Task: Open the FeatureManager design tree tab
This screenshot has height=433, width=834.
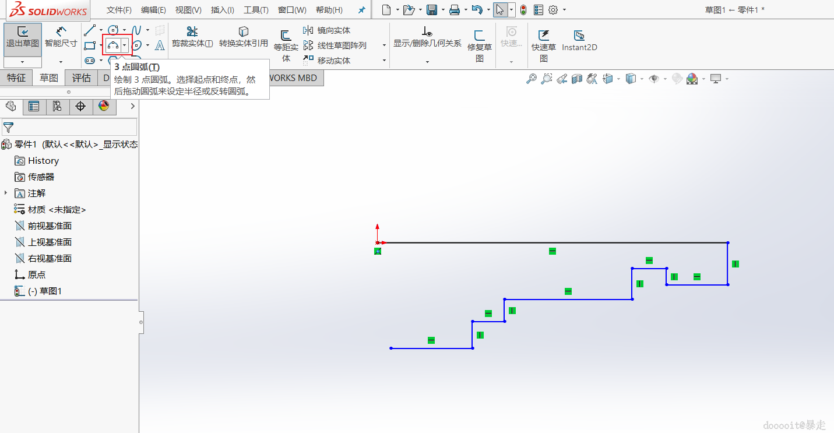Action: coord(10,106)
